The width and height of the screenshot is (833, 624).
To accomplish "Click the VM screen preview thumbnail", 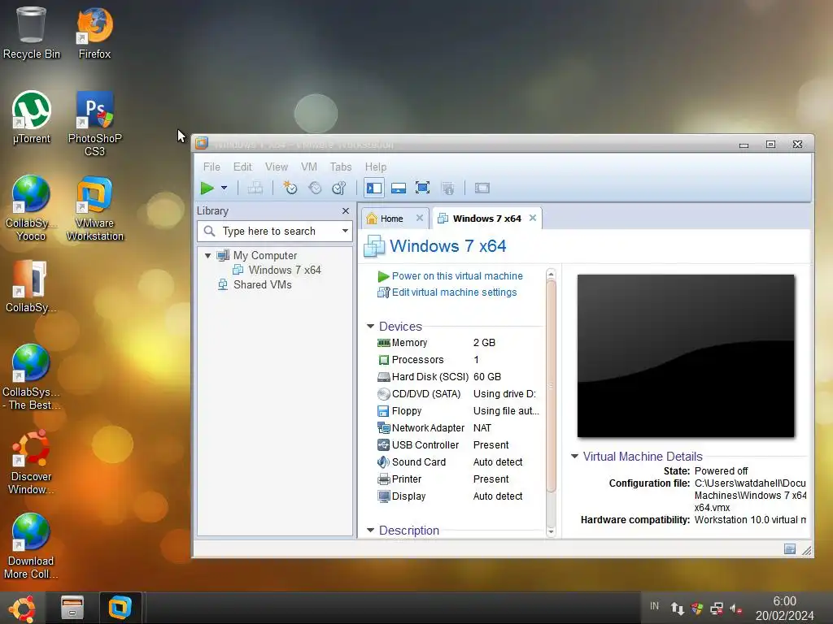I will [686, 356].
